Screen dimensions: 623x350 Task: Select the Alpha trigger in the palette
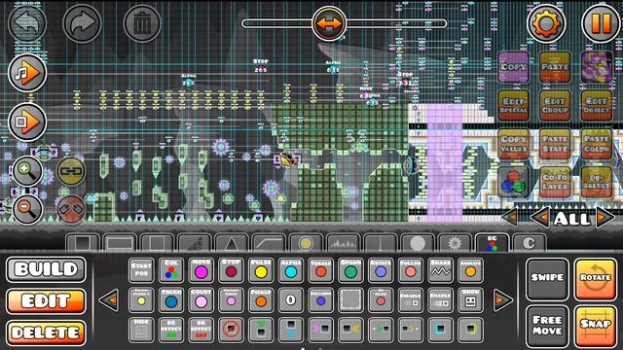(291, 270)
